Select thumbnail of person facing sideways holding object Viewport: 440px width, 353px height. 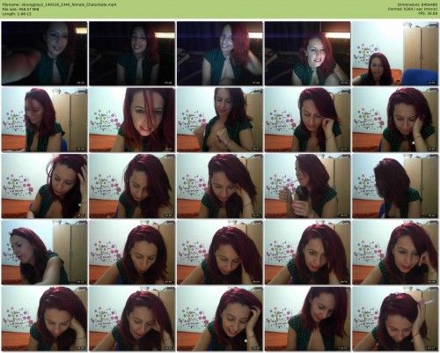click(307, 186)
